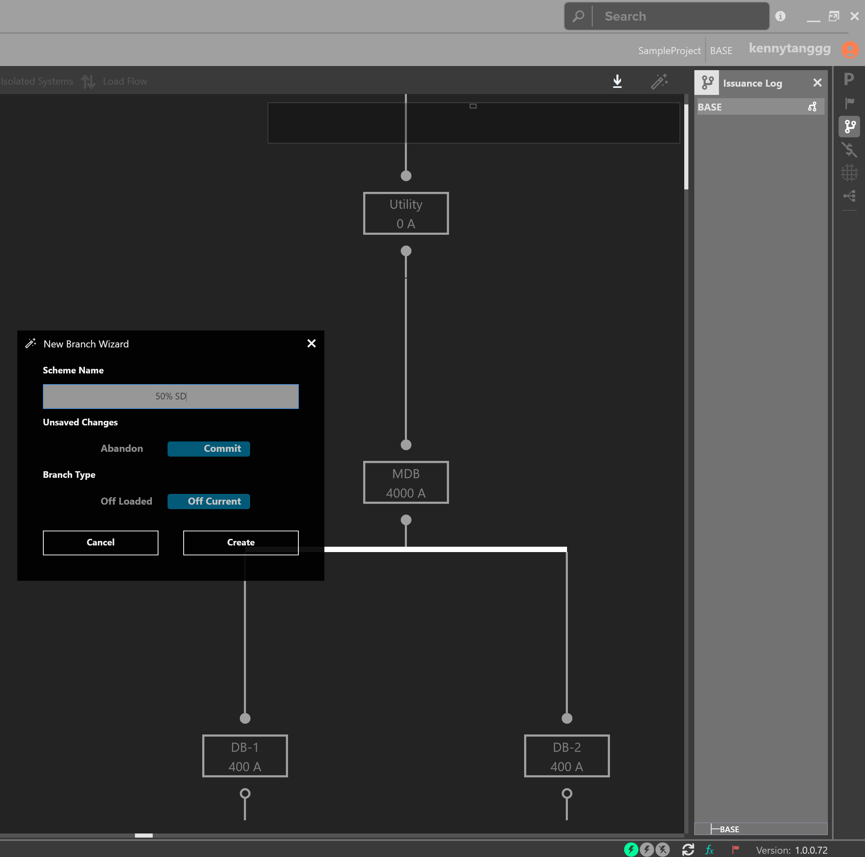Select the Abandon unsaved changes option
Screen dimensions: 865x857
[122, 449]
